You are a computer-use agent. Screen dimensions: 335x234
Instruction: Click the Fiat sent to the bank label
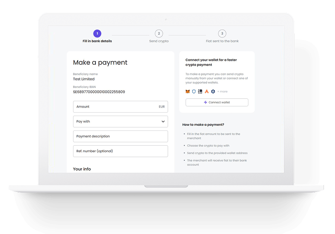pos(222,41)
